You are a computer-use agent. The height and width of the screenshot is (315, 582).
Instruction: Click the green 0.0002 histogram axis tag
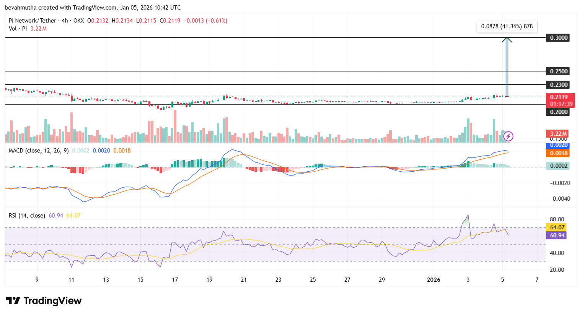[558, 166]
